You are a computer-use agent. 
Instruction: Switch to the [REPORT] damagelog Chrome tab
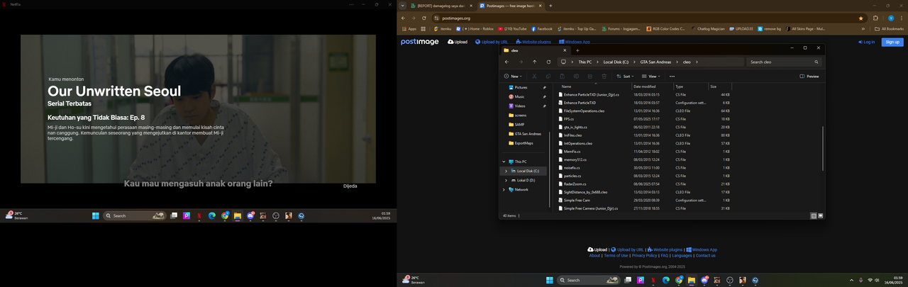click(x=443, y=6)
